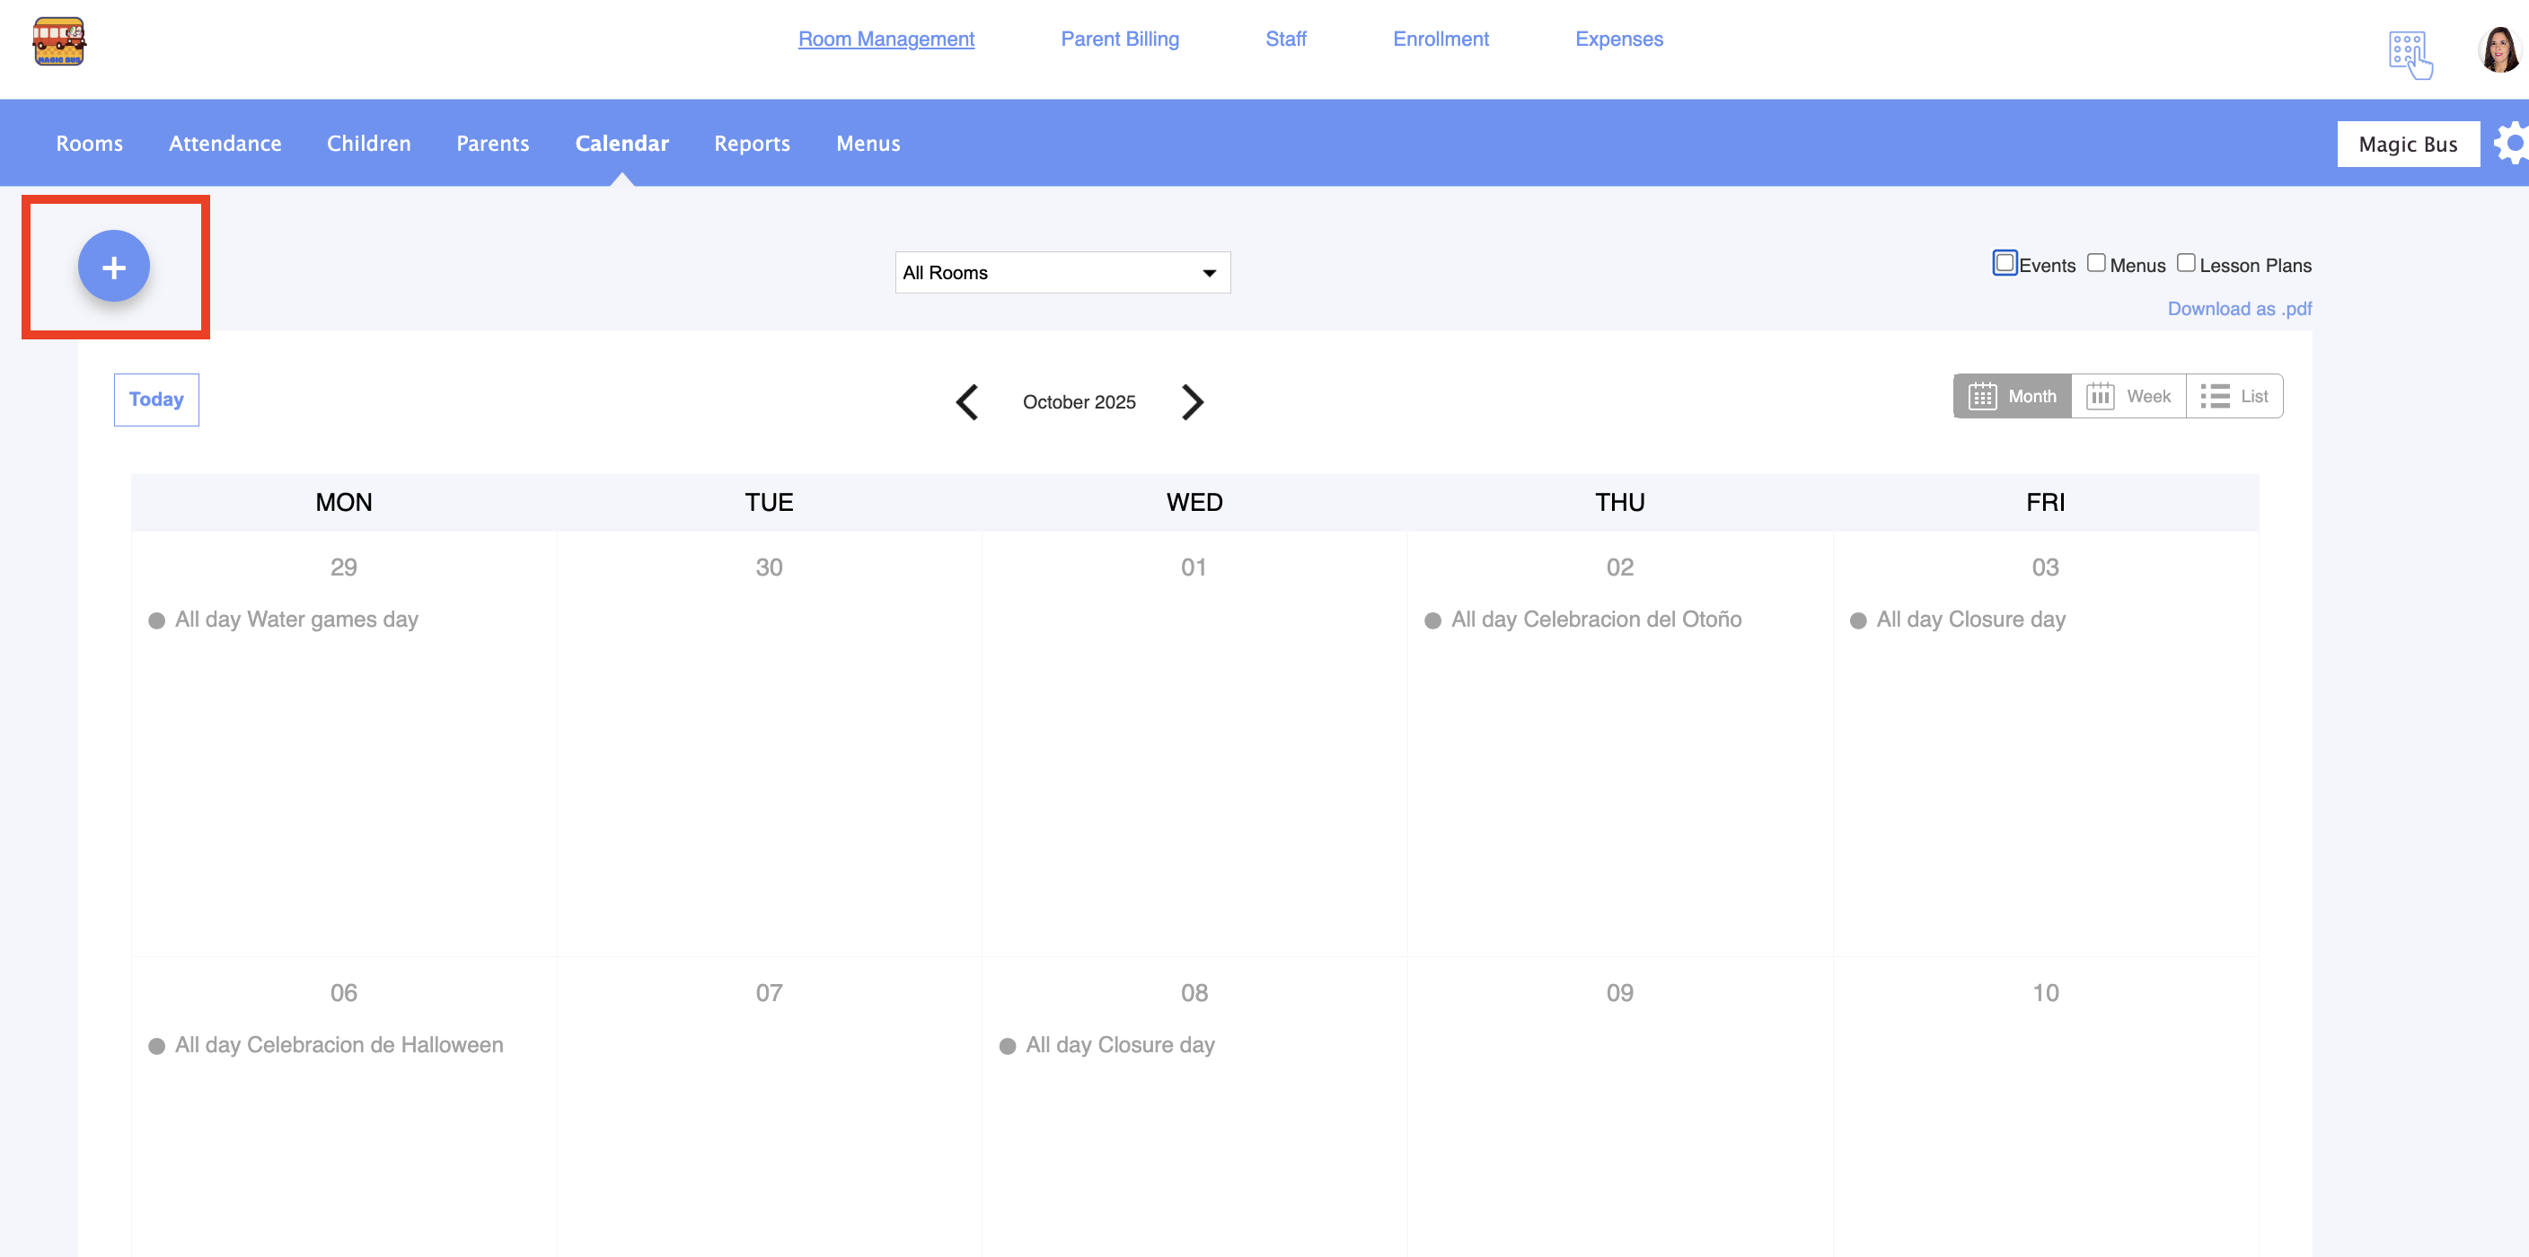This screenshot has height=1257, width=2529.
Task: Select Month calendar view
Action: tap(2013, 397)
